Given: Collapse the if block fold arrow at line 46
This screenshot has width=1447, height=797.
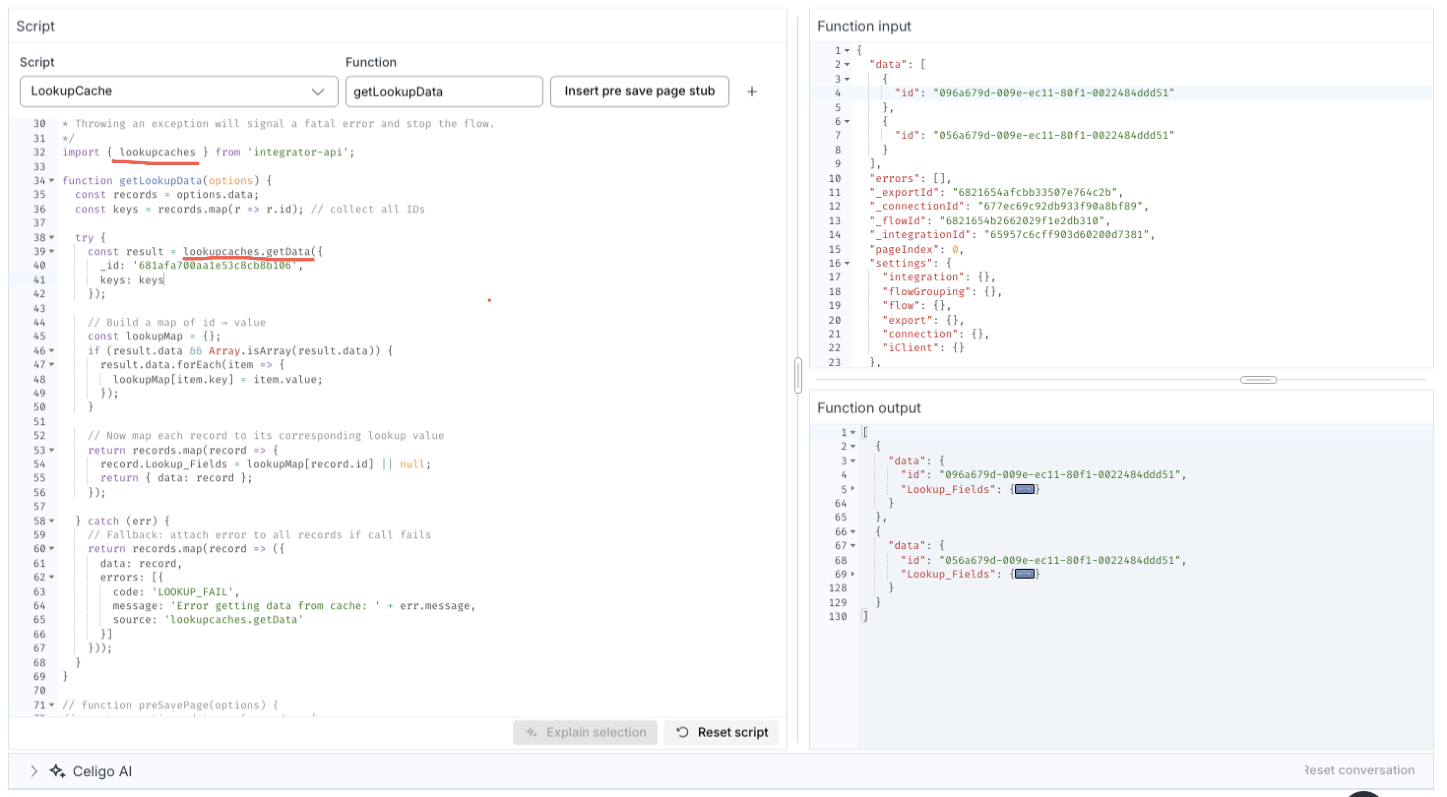Looking at the screenshot, I should point(52,351).
